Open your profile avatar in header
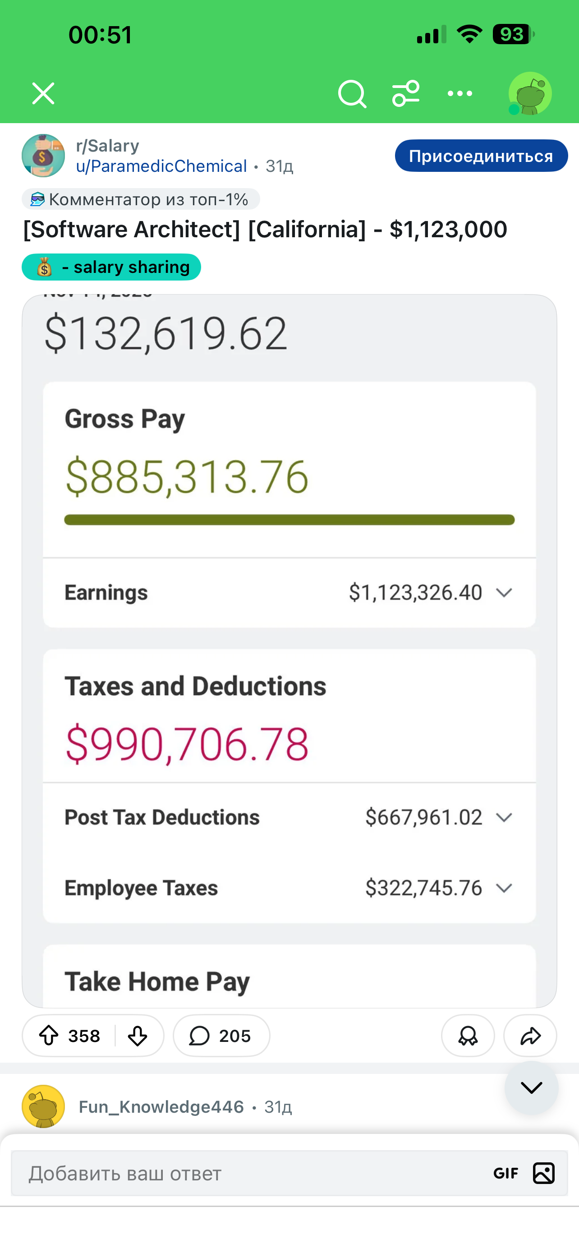Screen dimensions: 579x1253 pos(530,93)
